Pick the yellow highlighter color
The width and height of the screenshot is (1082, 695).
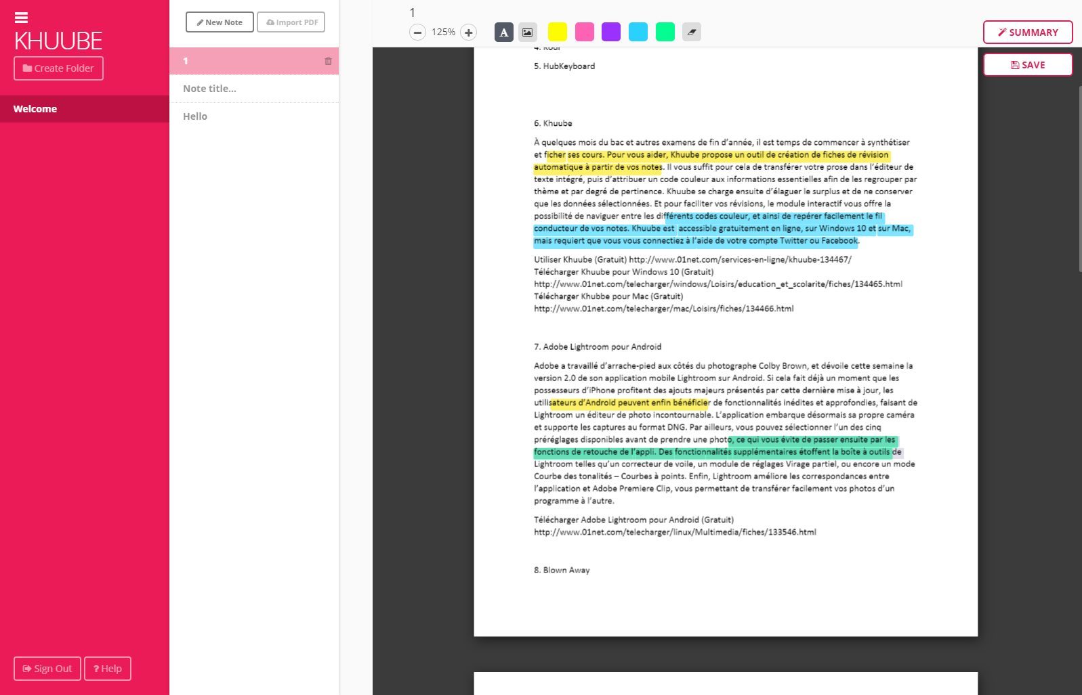(557, 32)
